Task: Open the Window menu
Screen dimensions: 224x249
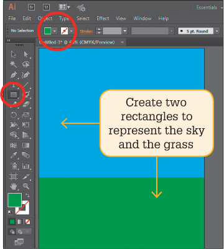Action: point(142,19)
